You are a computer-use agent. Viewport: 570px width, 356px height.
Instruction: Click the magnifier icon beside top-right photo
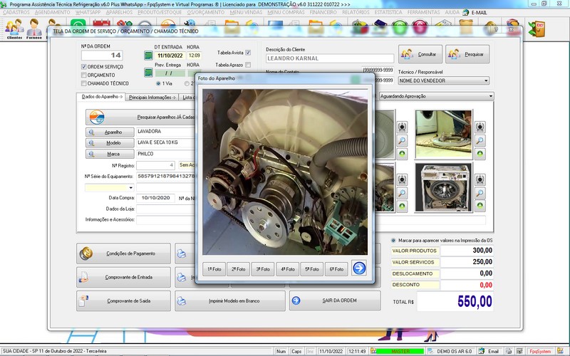click(x=480, y=141)
